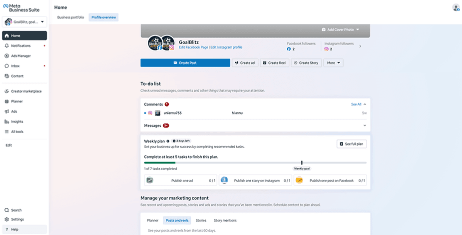Click the 'hi annu' comment text

pos(237,113)
